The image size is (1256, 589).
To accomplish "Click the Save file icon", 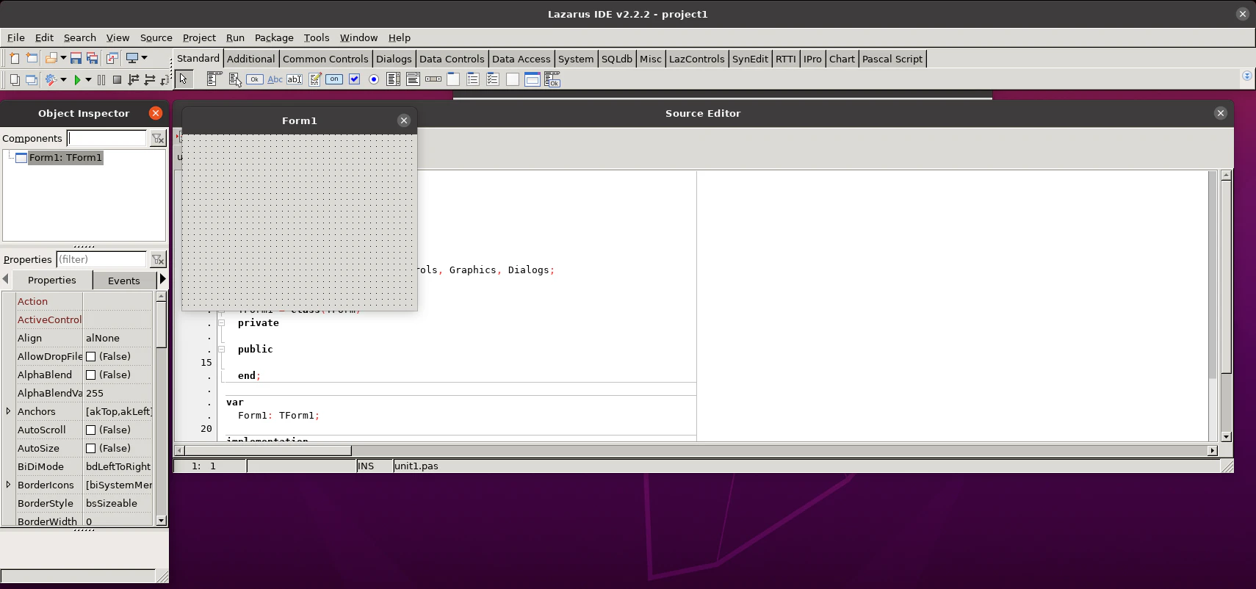I will point(76,58).
